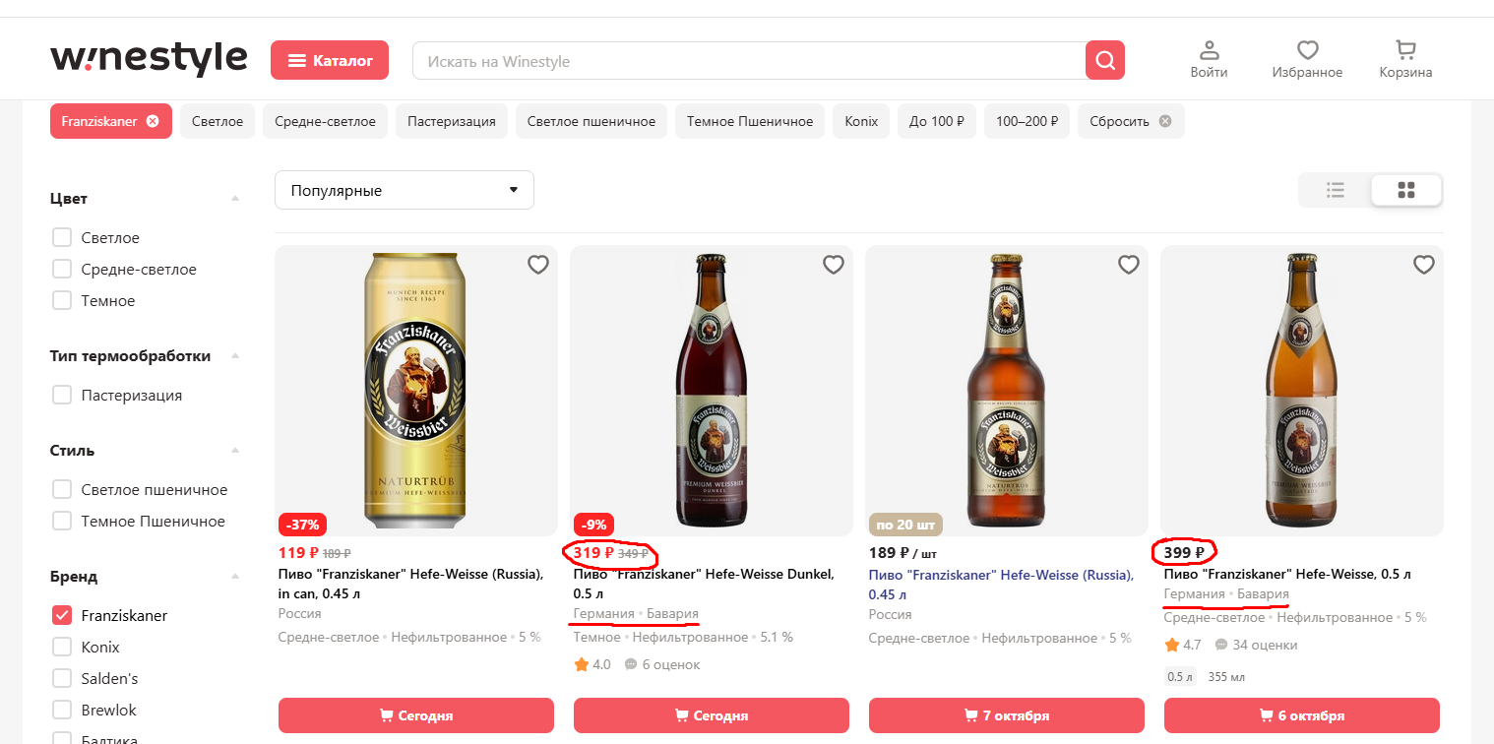The width and height of the screenshot is (1494, 744).
Task: Open the Войти user account icon
Action: pos(1209,60)
